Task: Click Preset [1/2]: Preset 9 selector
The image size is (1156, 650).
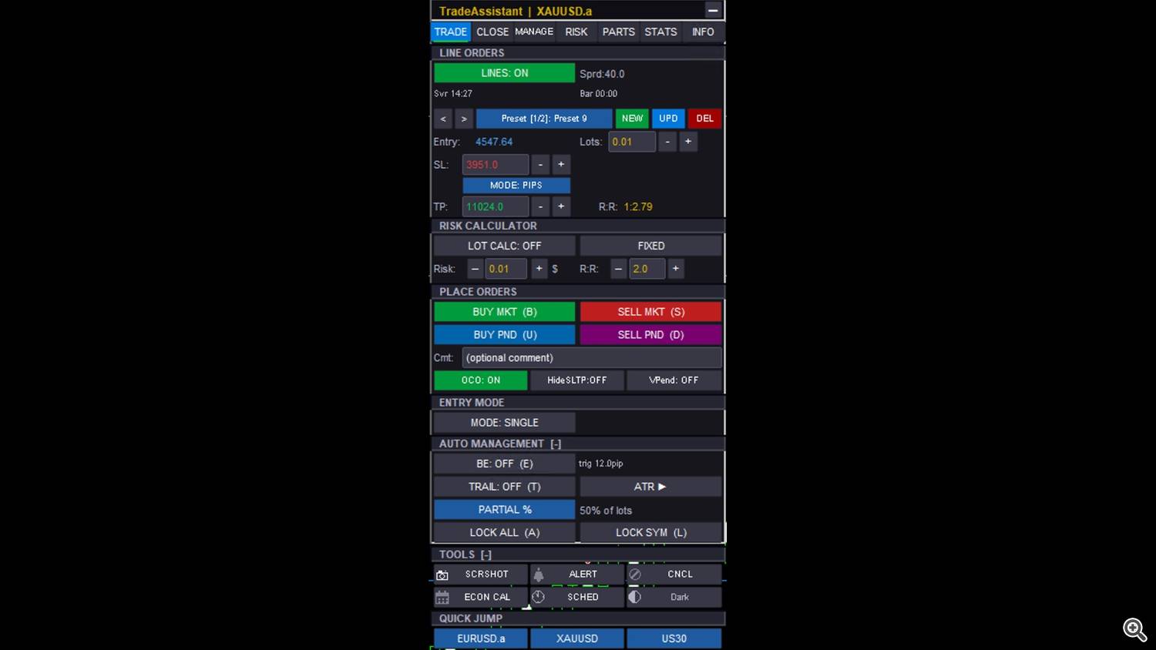Action: pos(544,119)
